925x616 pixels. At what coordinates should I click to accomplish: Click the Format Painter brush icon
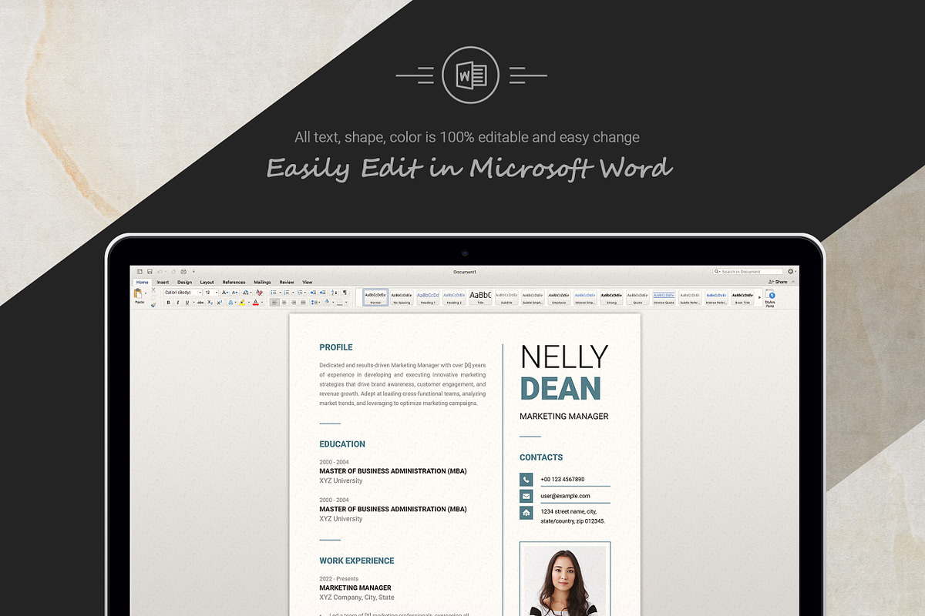153,304
